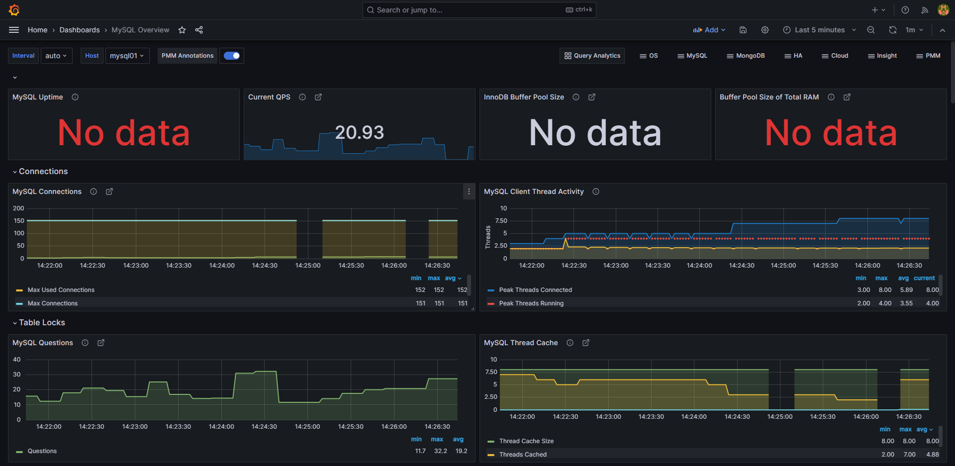The width and height of the screenshot is (955, 466).
Task: Open MySQL Thread Cache external link icon
Action: [x=586, y=343]
